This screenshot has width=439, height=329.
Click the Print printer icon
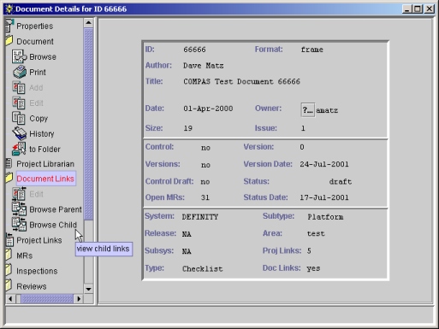(x=19, y=72)
